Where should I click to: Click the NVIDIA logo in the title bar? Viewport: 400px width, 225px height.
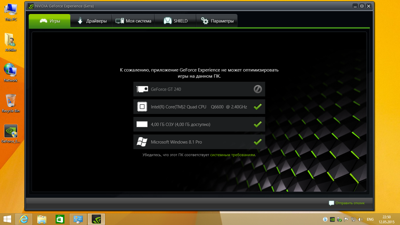(30, 6)
